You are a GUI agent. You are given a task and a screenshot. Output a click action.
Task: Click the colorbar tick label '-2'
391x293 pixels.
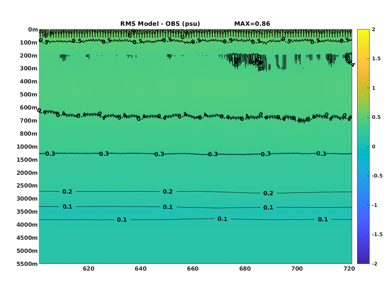[x=375, y=264]
